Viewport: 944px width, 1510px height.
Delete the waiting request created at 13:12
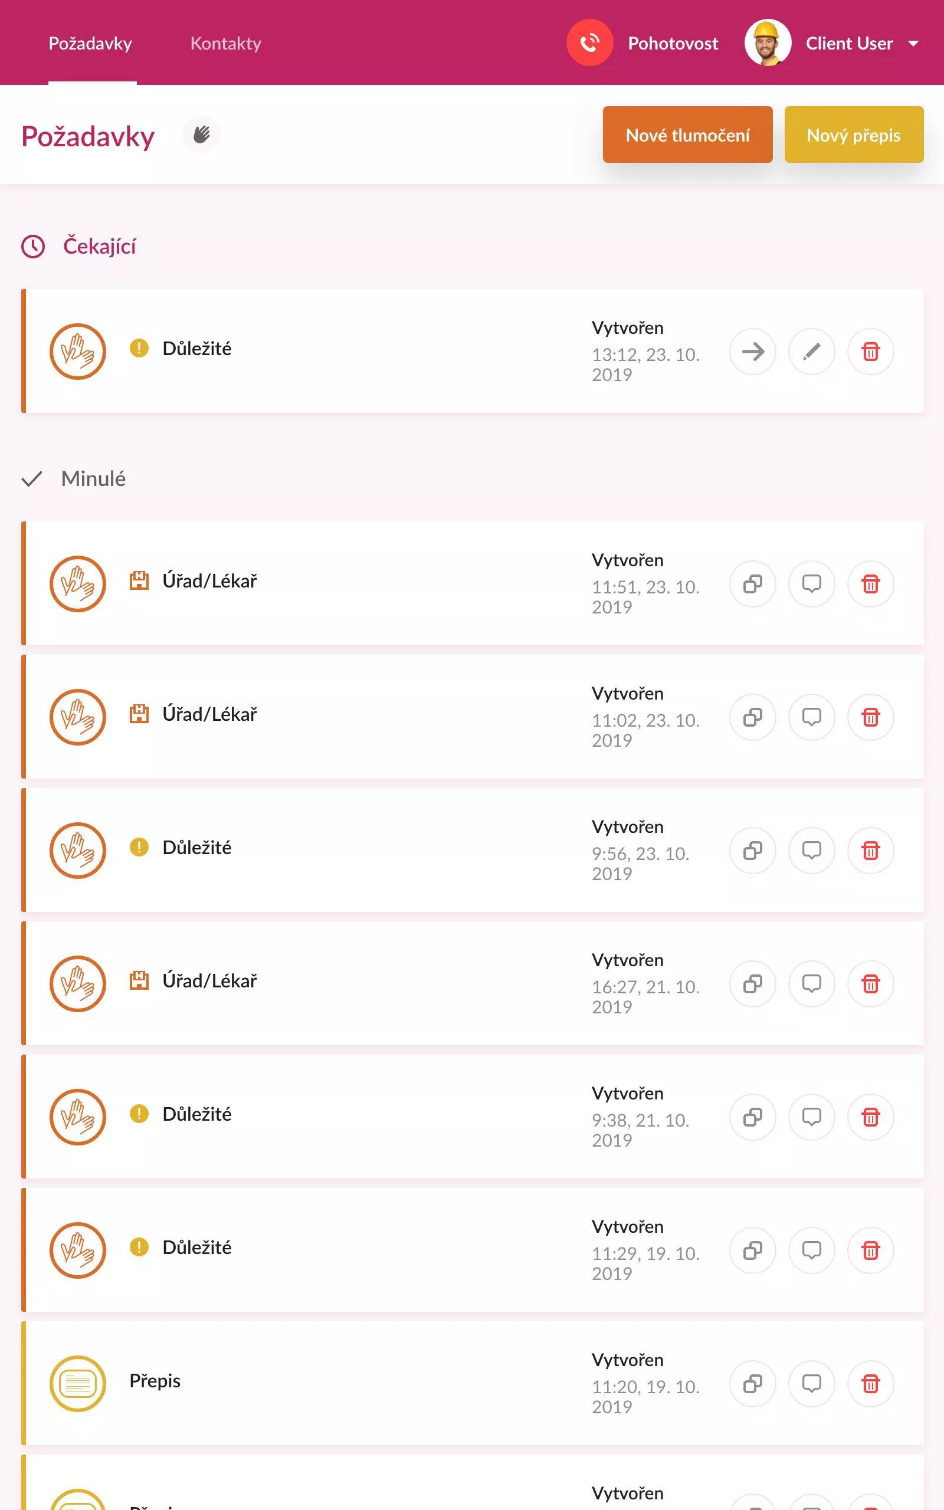(870, 352)
